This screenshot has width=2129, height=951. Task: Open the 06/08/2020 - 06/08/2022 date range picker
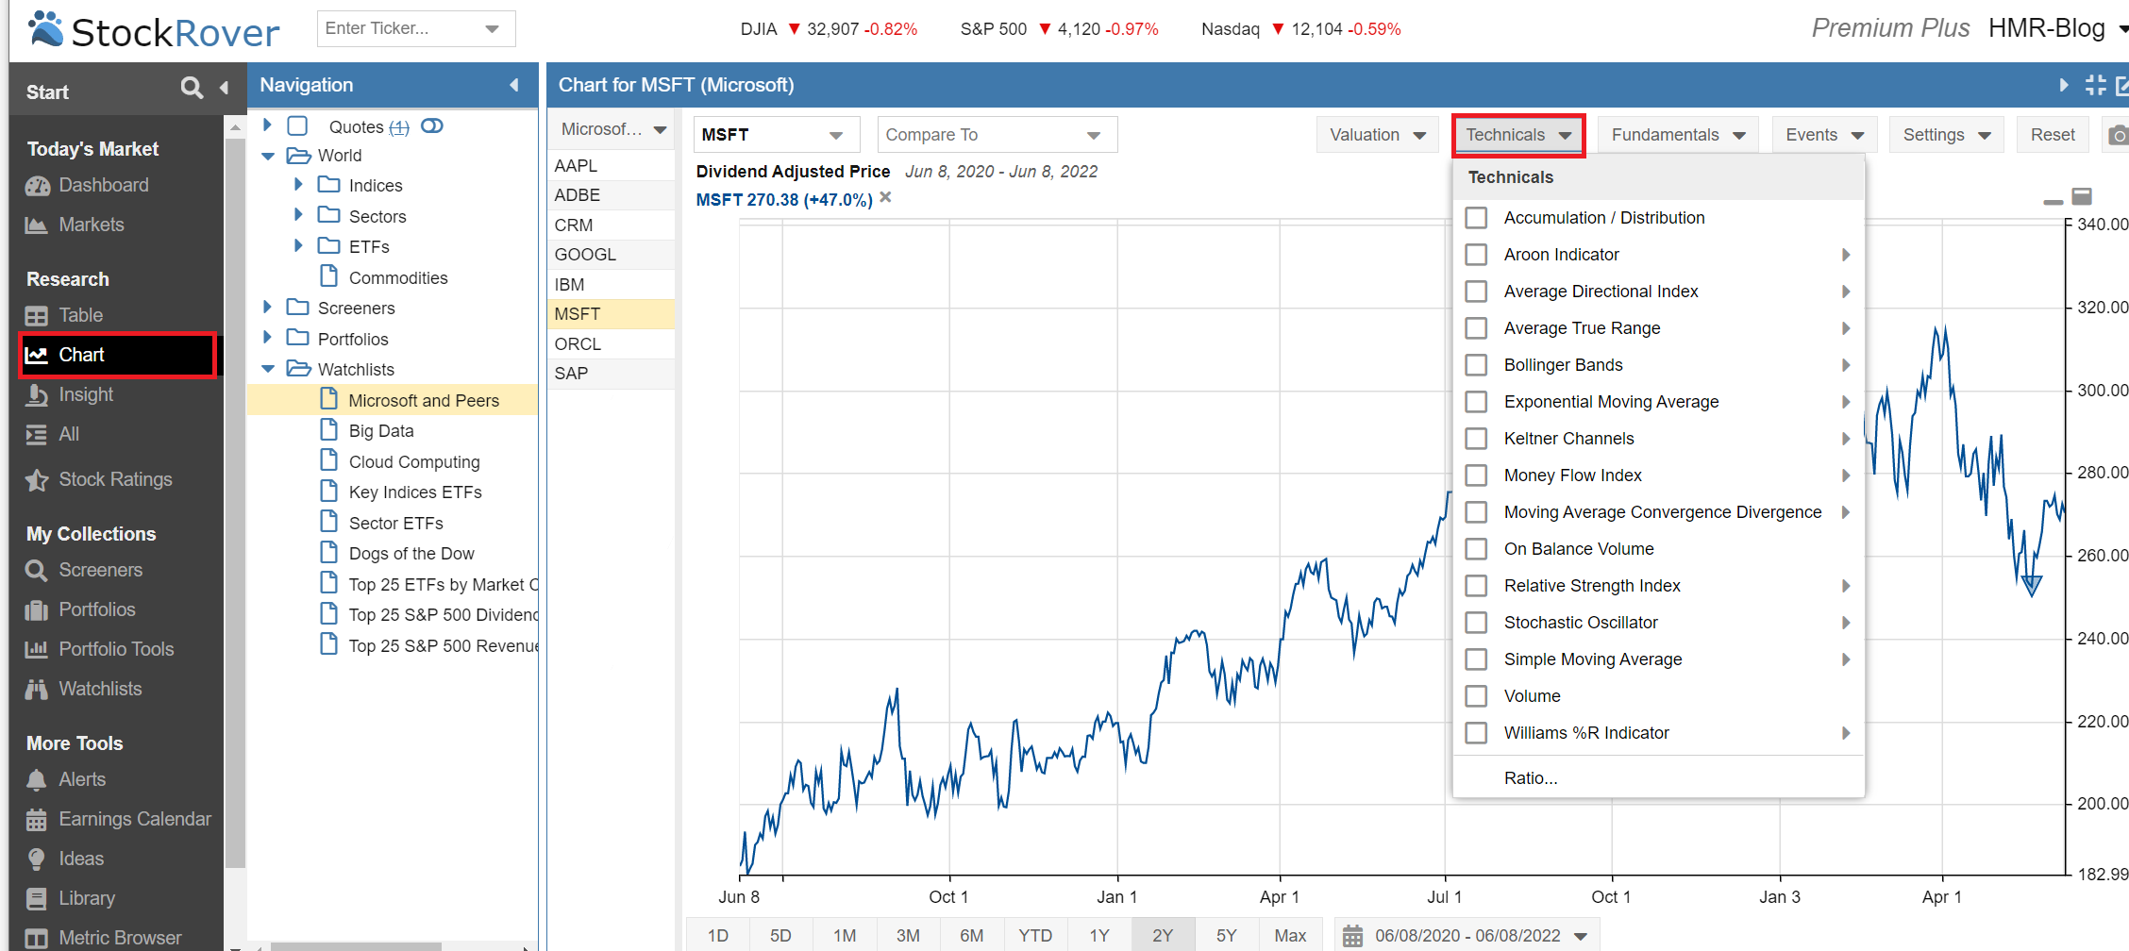coord(1468,936)
